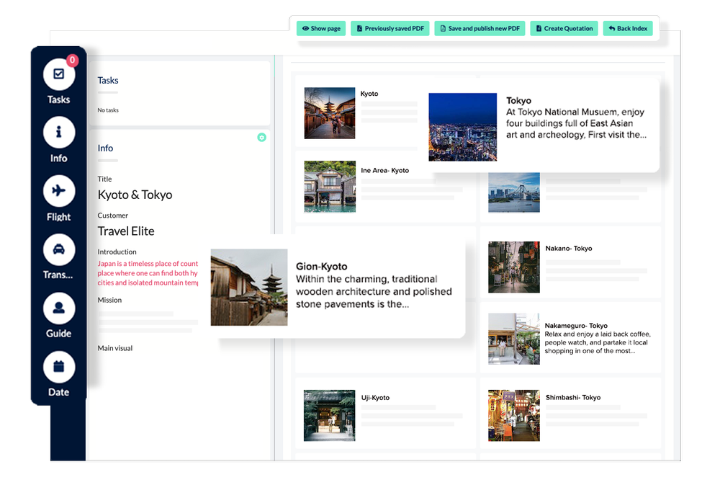Select the Nakano- Tokyo alley thumbnail

pyautogui.click(x=514, y=267)
